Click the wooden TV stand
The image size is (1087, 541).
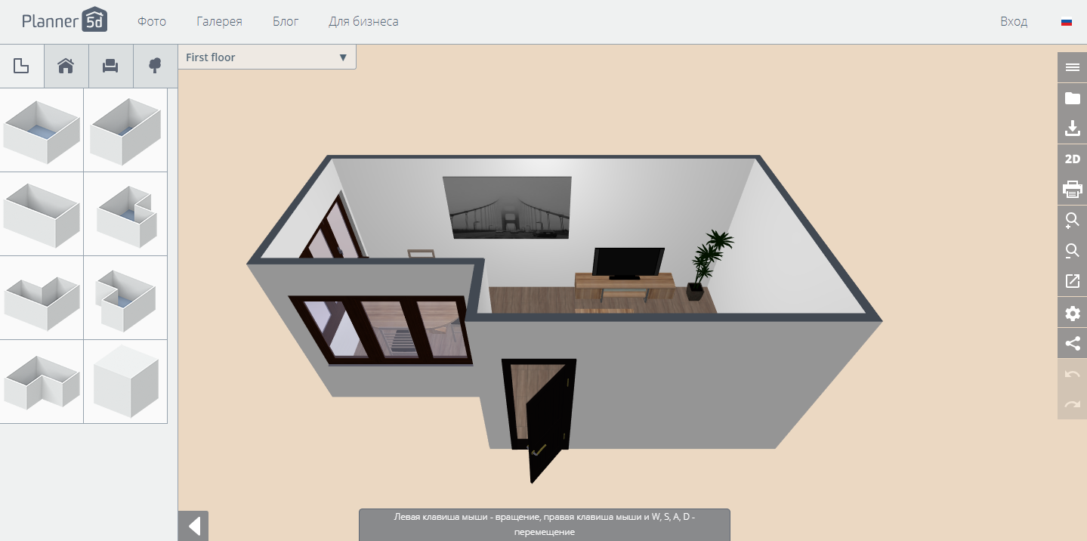point(624,287)
